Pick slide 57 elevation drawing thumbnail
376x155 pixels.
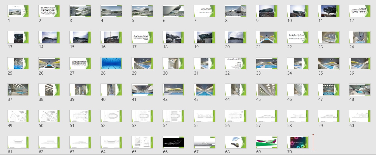267,116
